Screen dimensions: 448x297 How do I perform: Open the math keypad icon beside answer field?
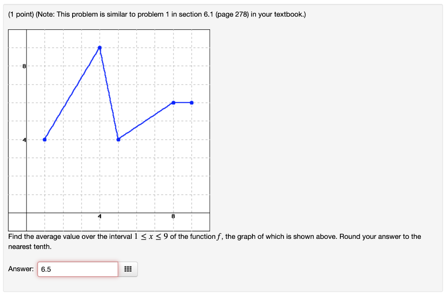(128, 269)
